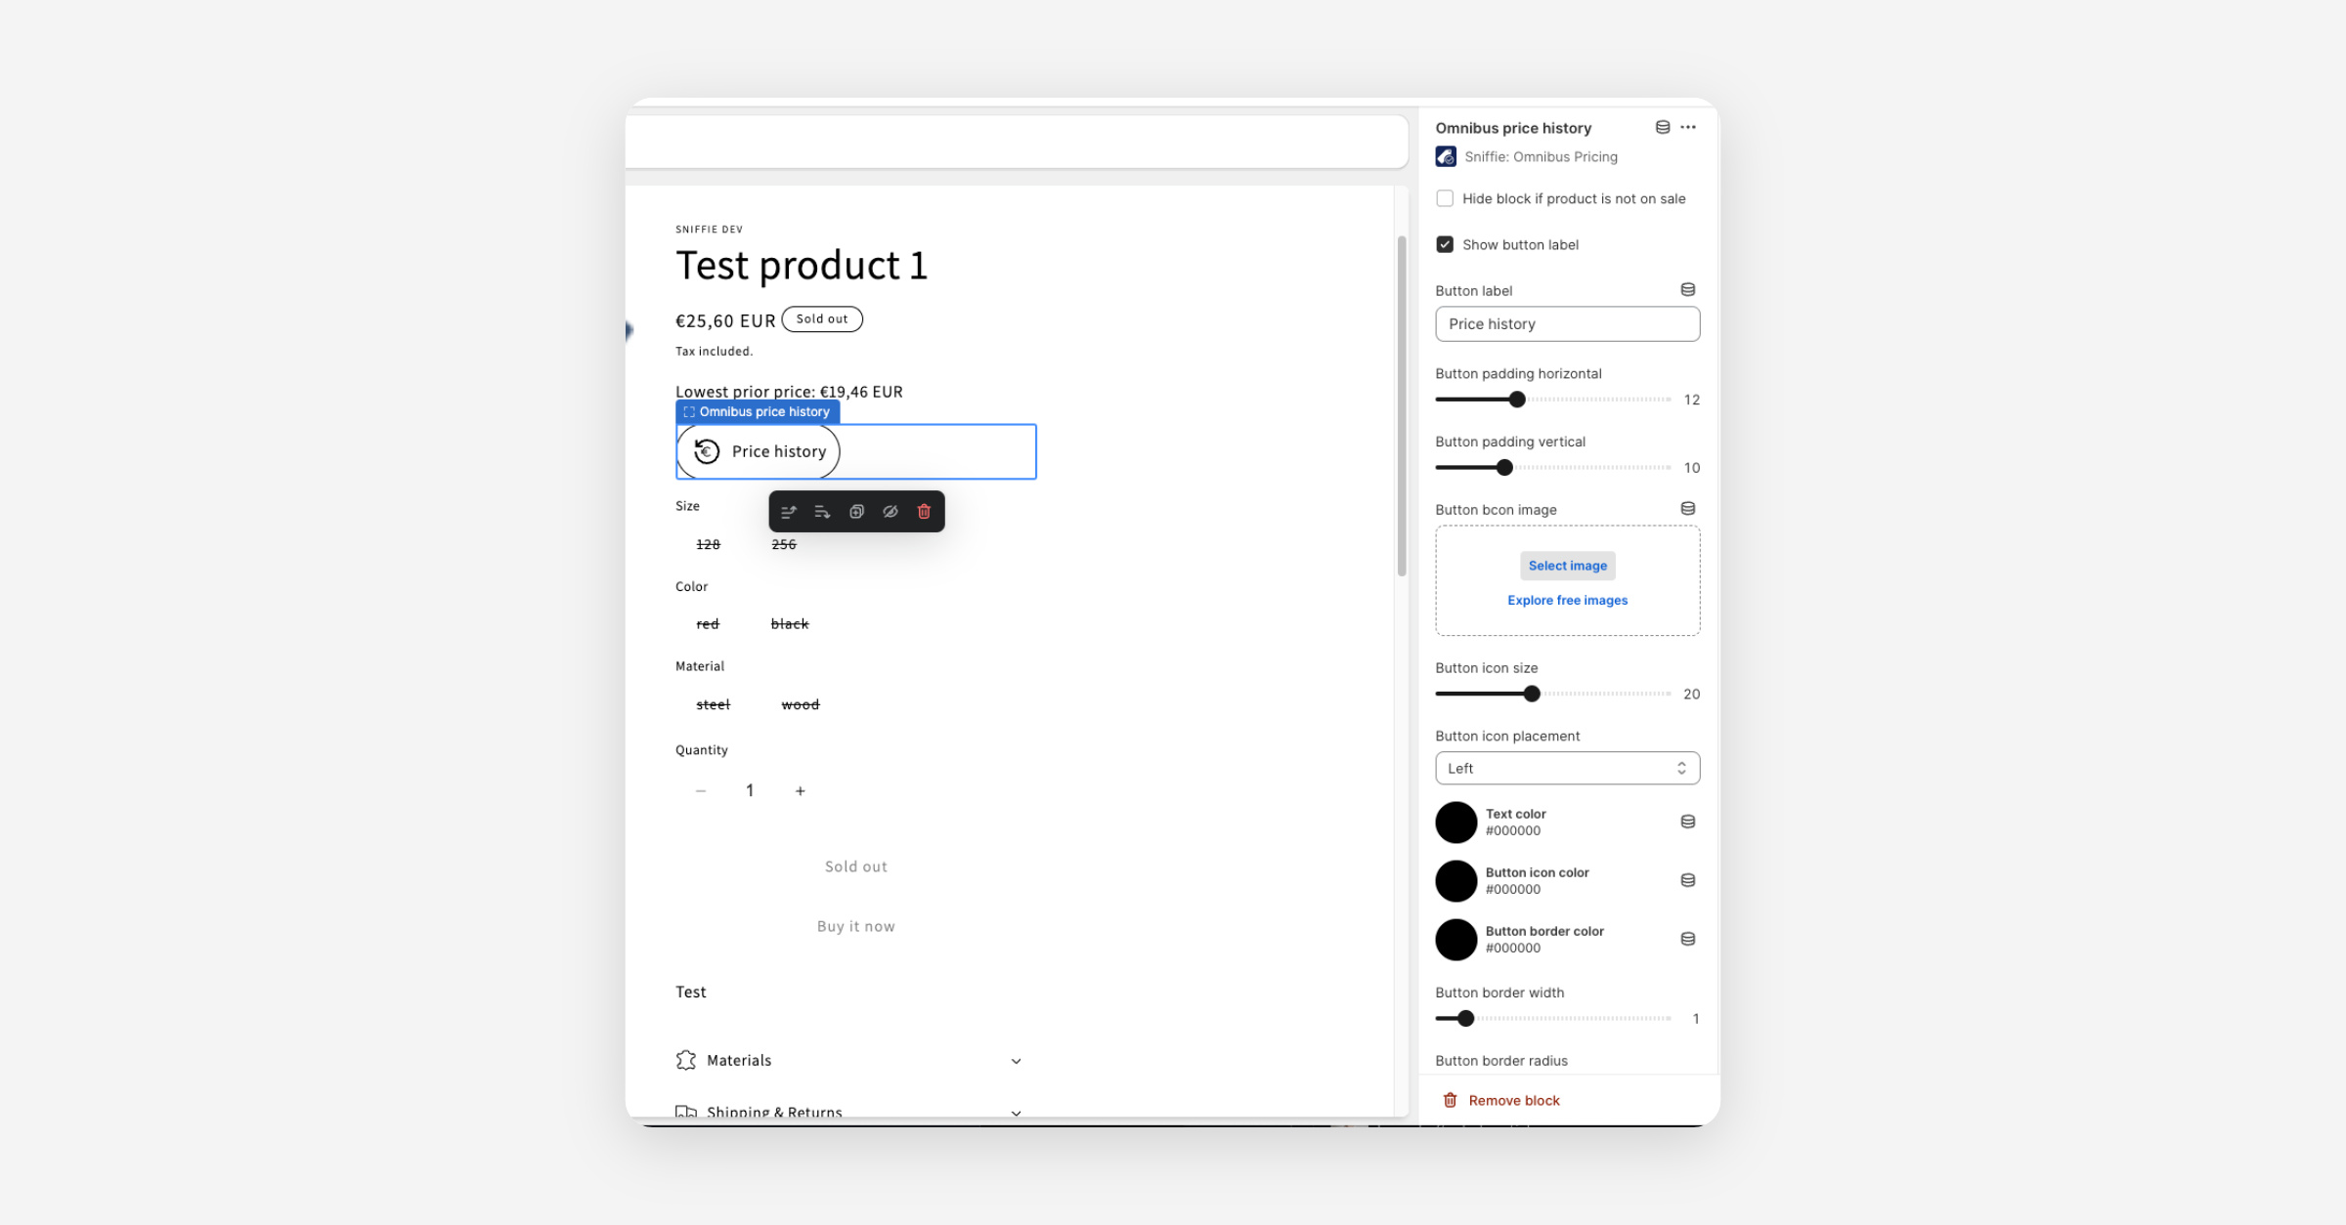Image resolution: width=2346 pixels, height=1225 pixels.
Task: Open the Button icon color swatch
Action: 1455,881
